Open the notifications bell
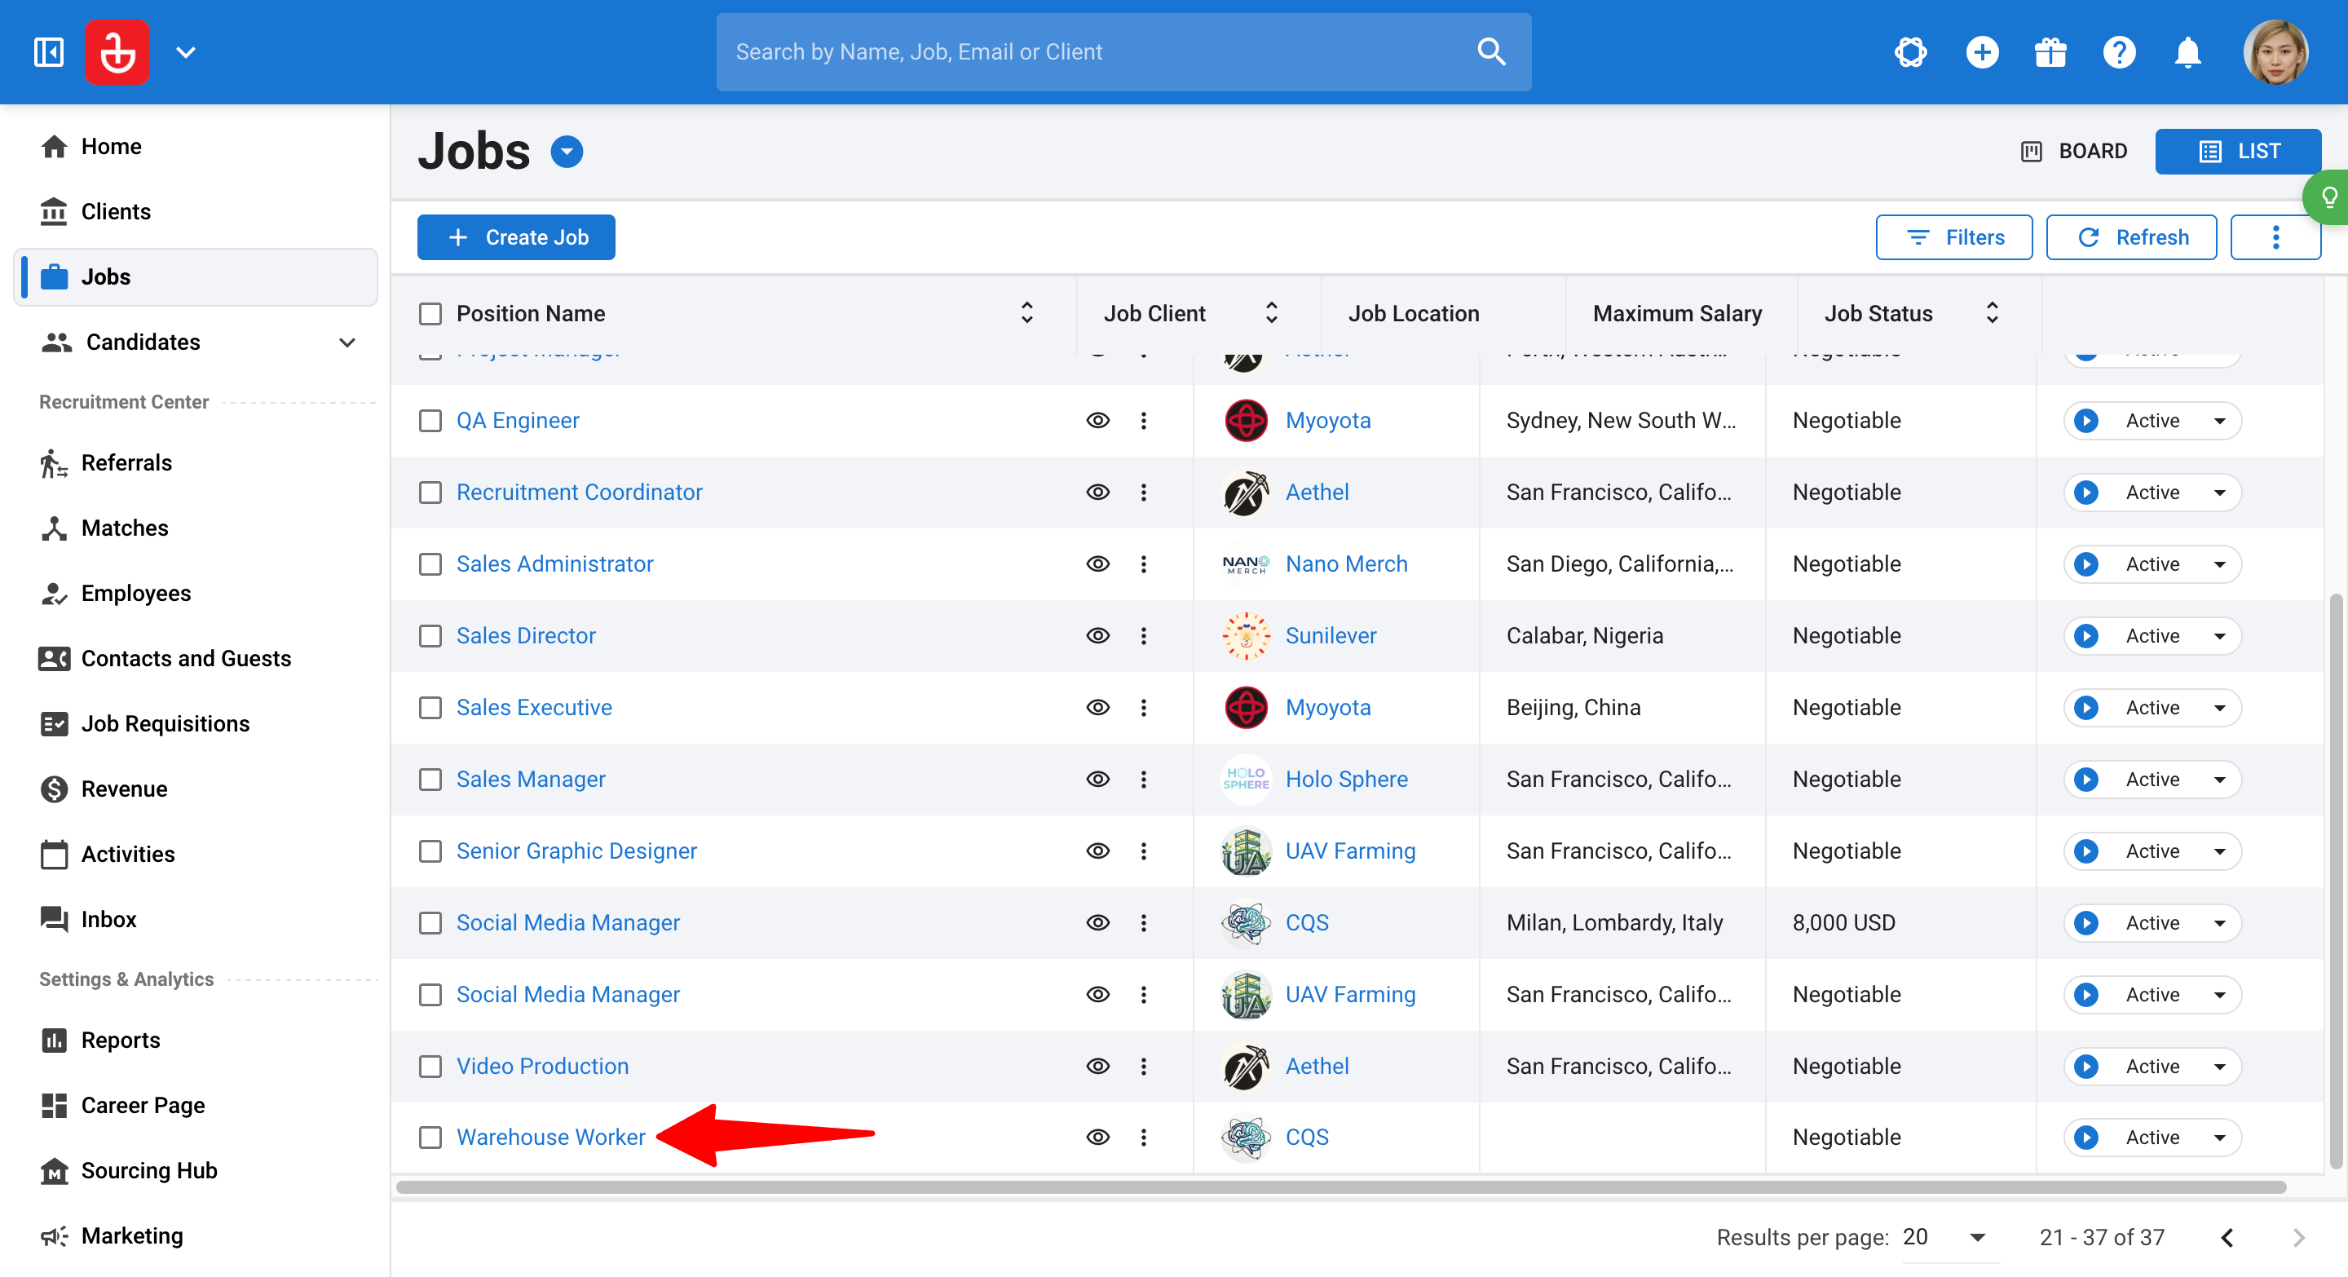Image resolution: width=2348 pixels, height=1277 pixels. pyautogui.click(x=2187, y=52)
